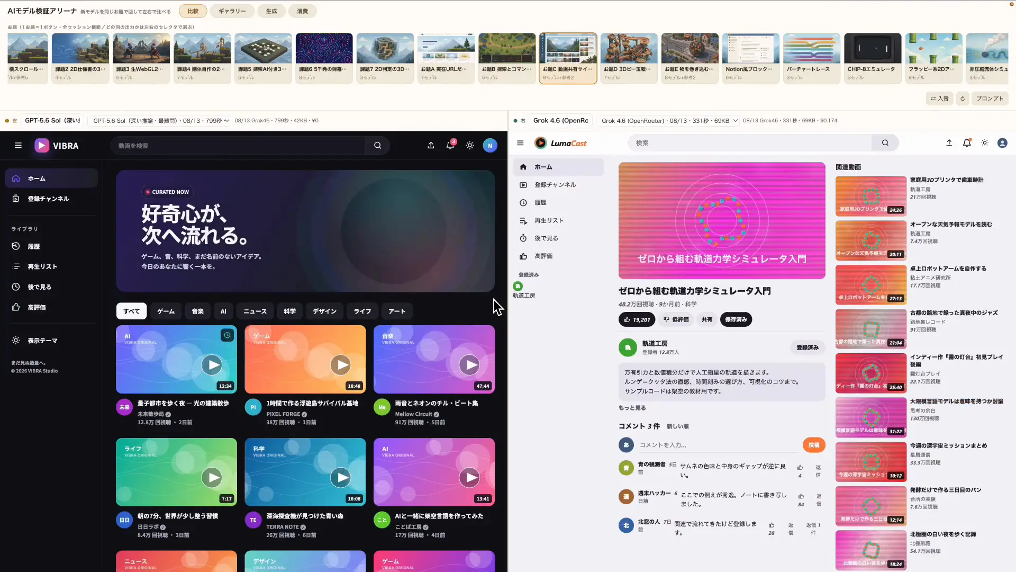Open right model dropdown Grok 4.6 OpenRouter
1016x572 pixels.
click(668, 121)
